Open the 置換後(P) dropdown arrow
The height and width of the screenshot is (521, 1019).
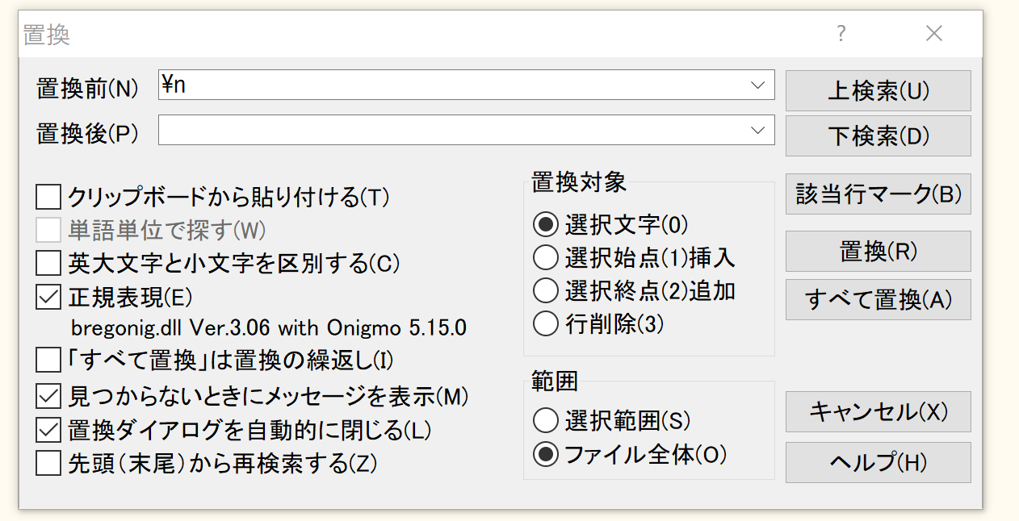click(757, 130)
